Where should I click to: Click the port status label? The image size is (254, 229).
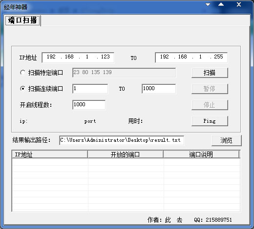point(90,121)
